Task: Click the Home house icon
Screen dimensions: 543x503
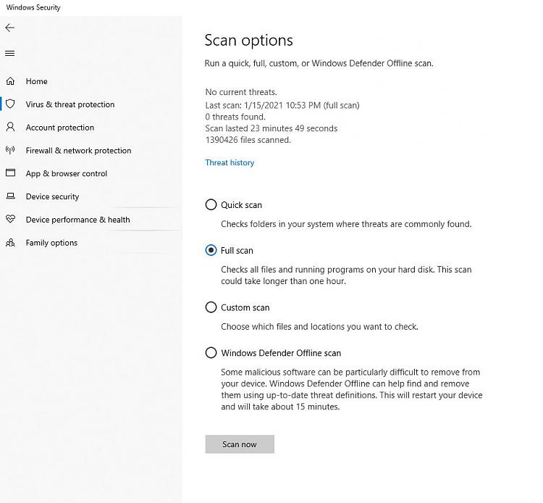Action: 10,81
